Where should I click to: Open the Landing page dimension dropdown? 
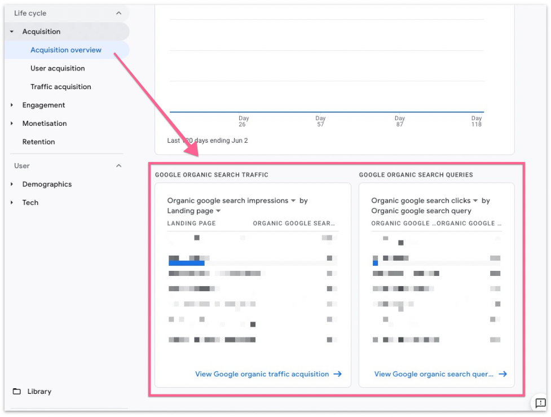tap(218, 211)
